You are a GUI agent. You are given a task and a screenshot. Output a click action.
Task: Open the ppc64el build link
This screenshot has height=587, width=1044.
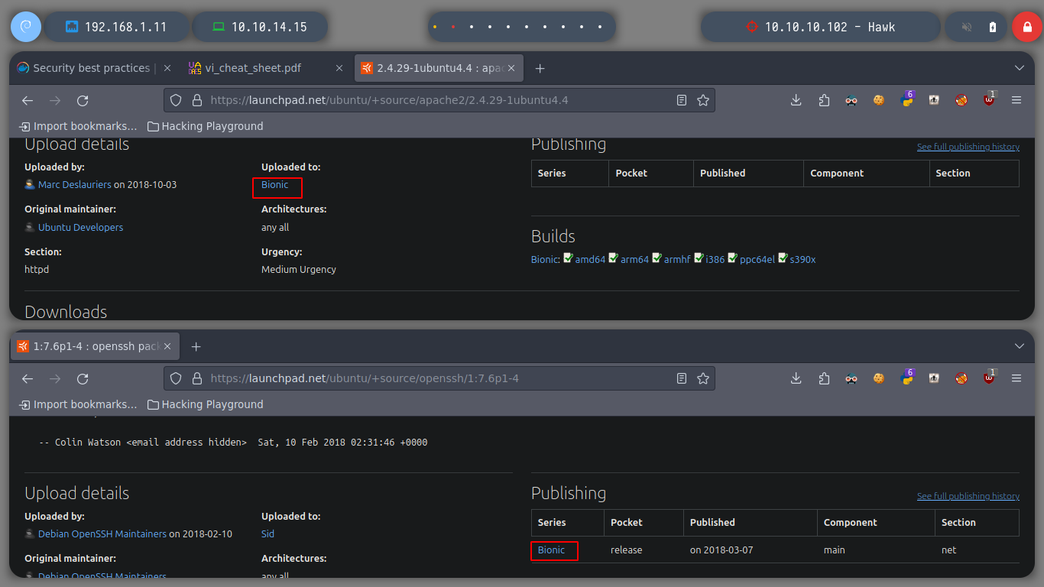point(757,259)
